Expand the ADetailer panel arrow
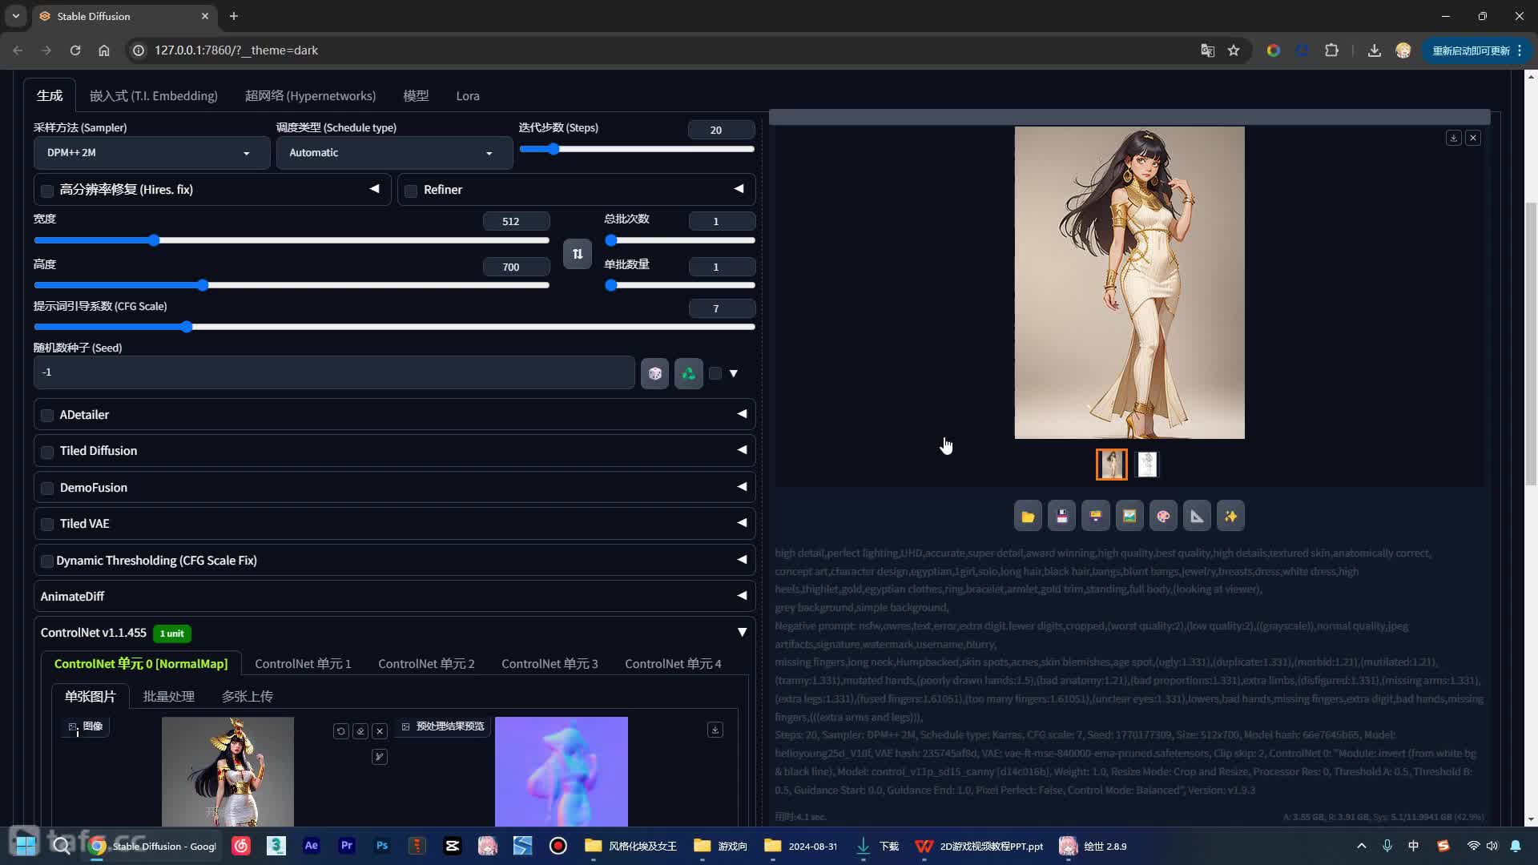Screen dimensions: 1538x865 click(742, 414)
